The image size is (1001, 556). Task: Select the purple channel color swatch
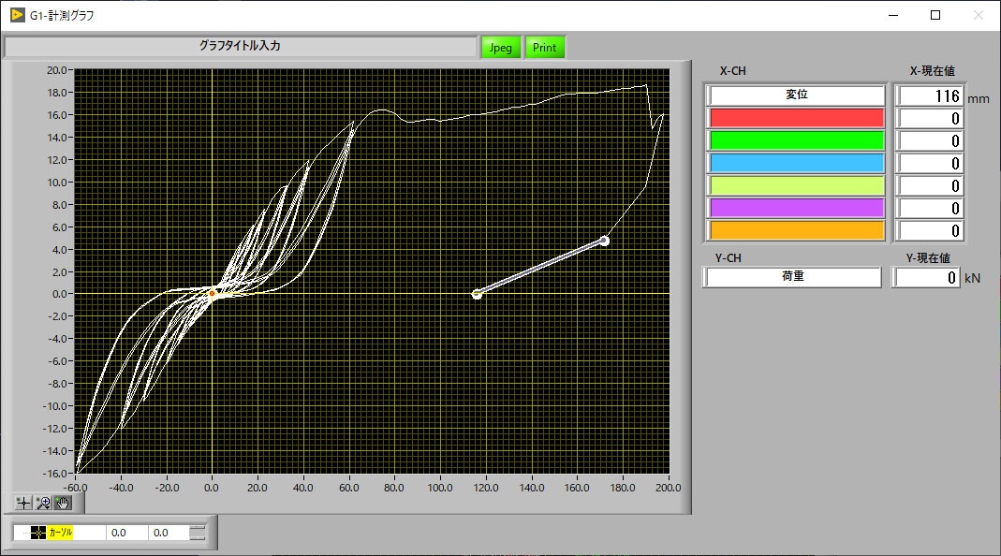tap(796, 208)
